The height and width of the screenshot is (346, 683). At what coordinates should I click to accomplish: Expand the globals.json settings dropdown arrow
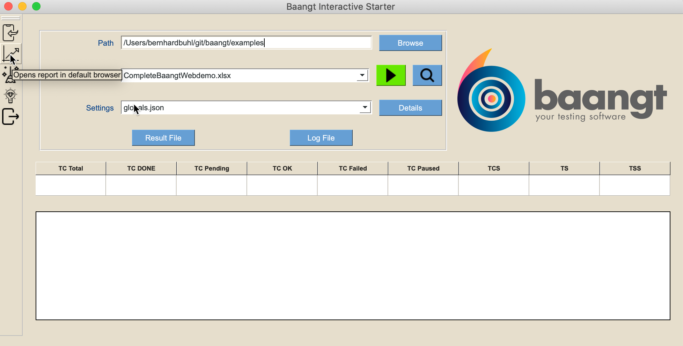coord(365,107)
